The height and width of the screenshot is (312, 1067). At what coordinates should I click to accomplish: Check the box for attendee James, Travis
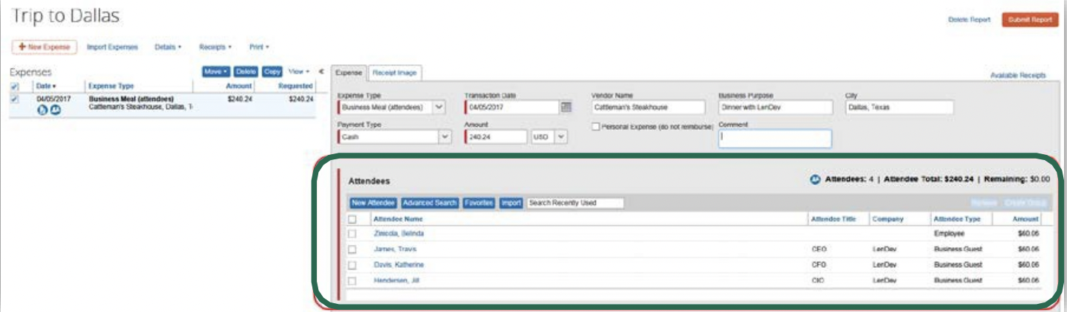(x=352, y=249)
